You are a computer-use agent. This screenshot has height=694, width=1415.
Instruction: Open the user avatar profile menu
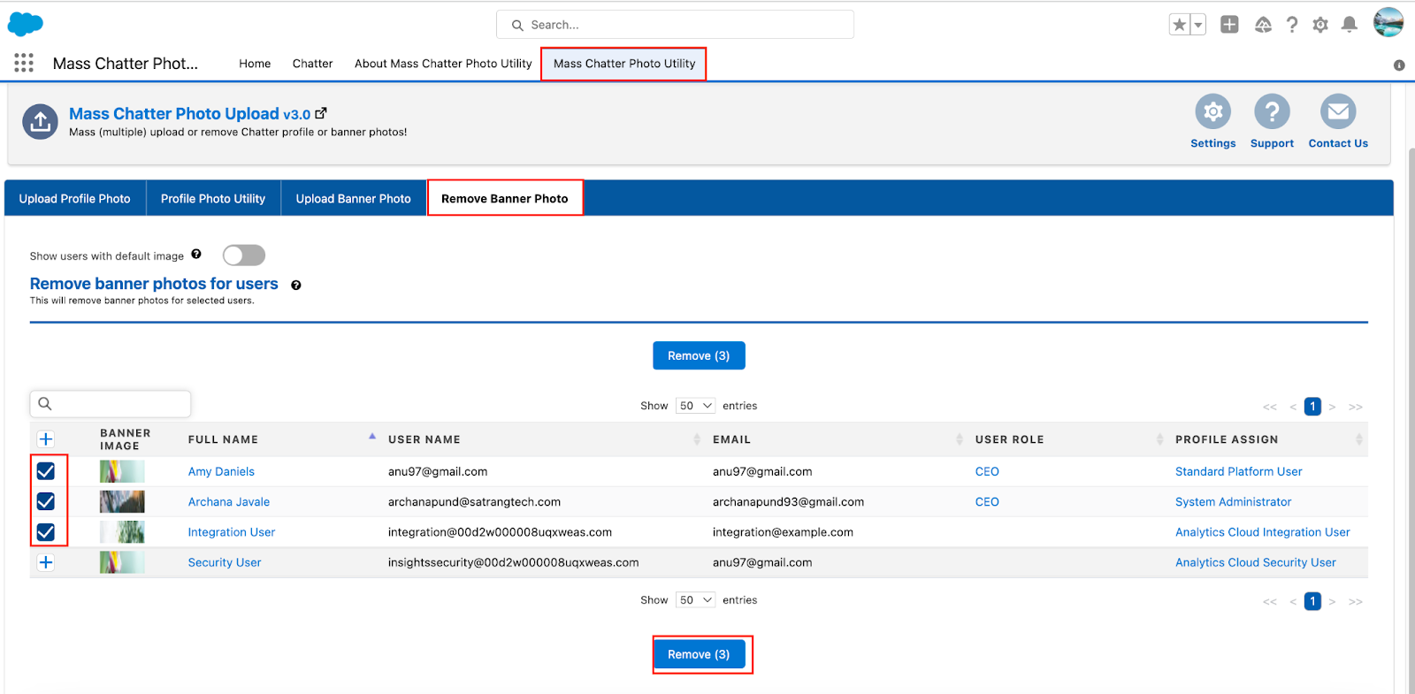[x=1388, y=22]
